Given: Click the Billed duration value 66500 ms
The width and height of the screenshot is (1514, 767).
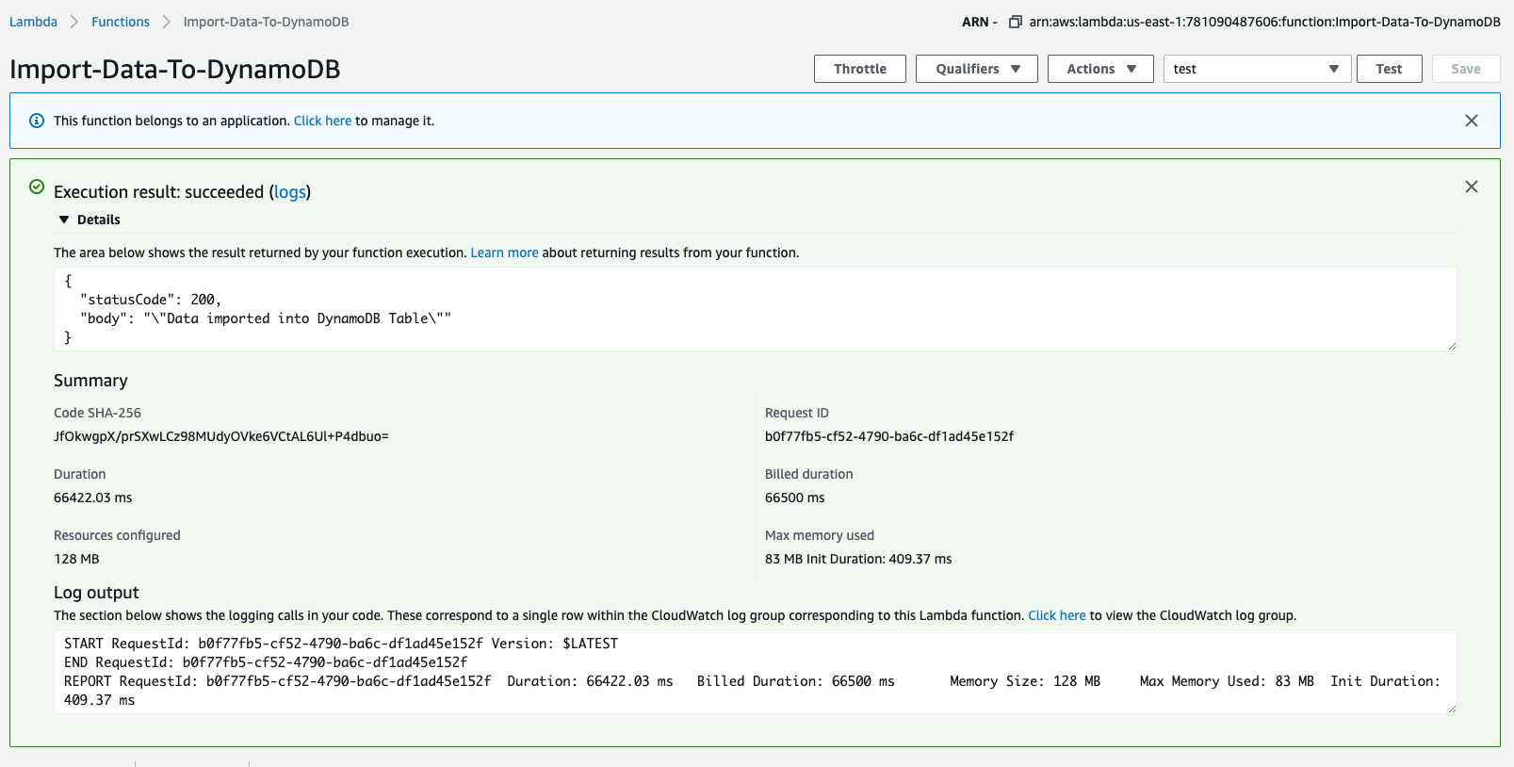Looking at the screenshot, I should click(x=794, y=498).
